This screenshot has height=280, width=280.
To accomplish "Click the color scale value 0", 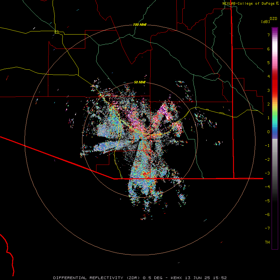I will click(x=268, y=132).
